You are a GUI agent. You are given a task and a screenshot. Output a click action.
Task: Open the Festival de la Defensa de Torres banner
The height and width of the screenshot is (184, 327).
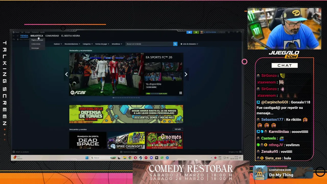126,114
